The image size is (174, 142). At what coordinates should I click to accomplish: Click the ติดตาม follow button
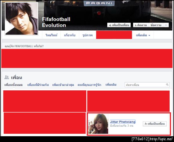(x=141, y=25)
